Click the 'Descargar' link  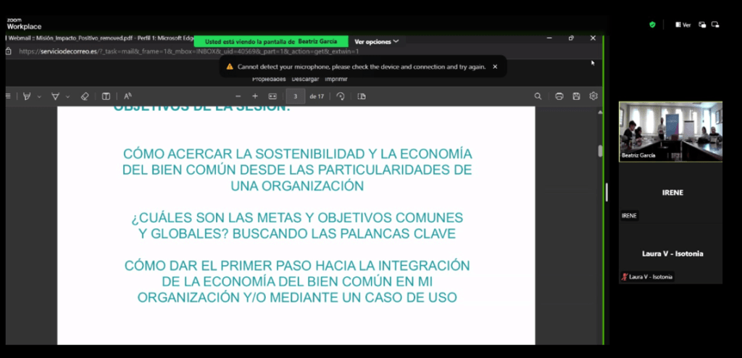tap(304, 78)
